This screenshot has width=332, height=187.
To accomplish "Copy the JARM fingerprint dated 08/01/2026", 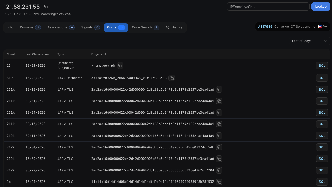I will pos(219,101).
